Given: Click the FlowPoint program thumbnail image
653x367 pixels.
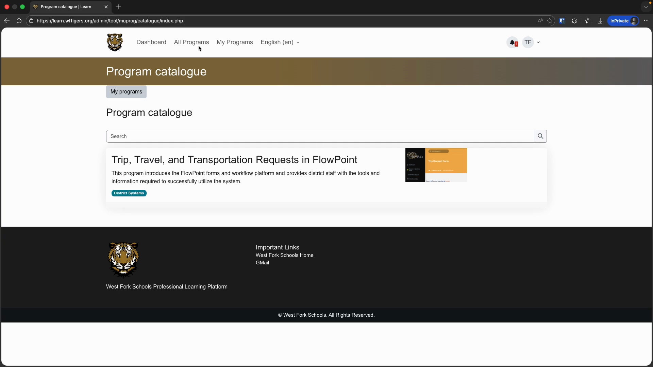Looking at the screenshot, I should click(x=436, y=165).
